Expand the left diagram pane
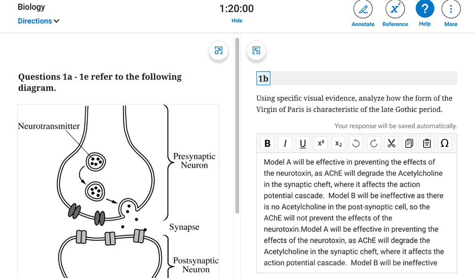474x278 pixels. point(218,50)
